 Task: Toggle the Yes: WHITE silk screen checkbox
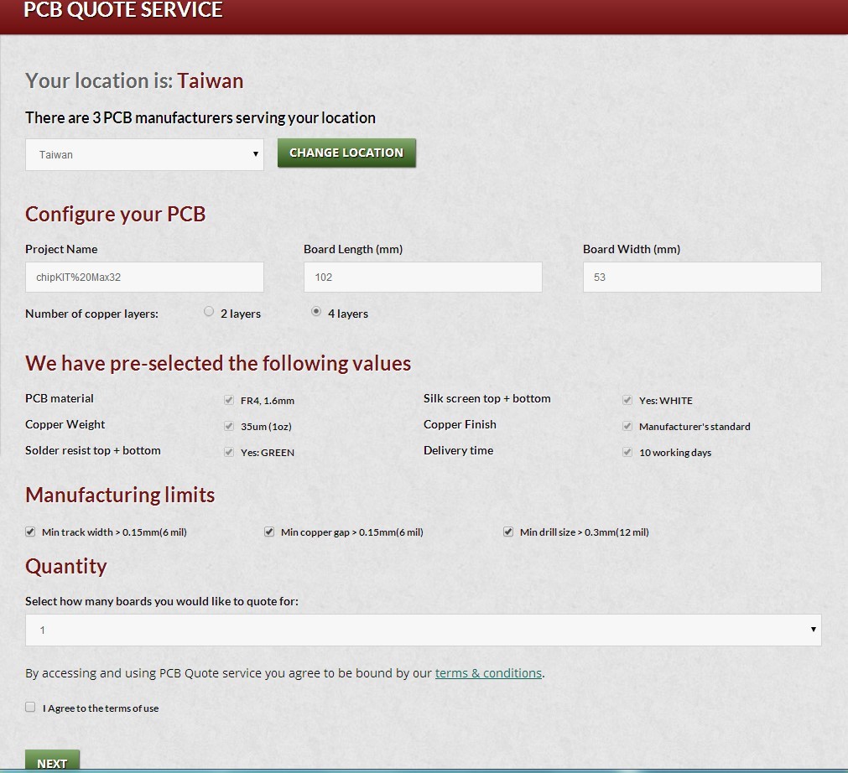click(x=627, y=401)
